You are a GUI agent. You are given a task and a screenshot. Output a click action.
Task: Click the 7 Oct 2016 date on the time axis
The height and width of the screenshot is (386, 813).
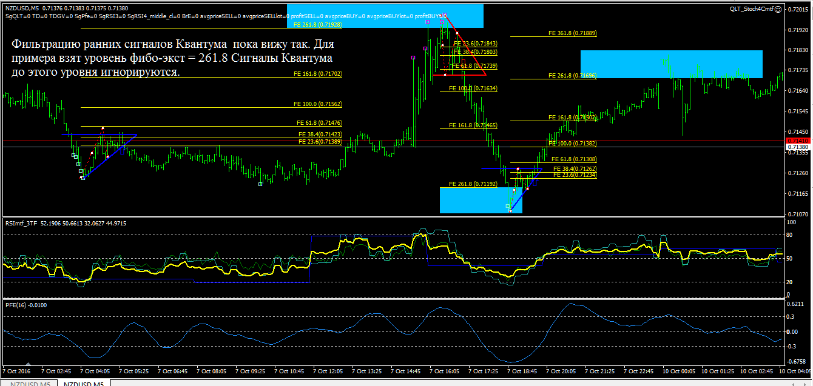tap(16, 370)
